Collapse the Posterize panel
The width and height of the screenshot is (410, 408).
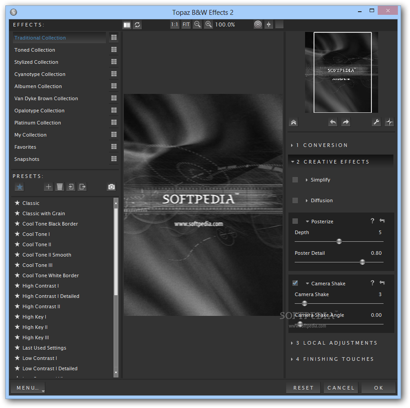coord(308,222)
